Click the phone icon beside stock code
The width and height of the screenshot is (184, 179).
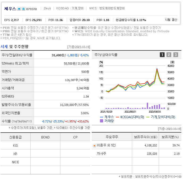tap(23, 9)
